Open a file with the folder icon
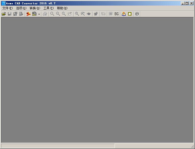The width and height of the screenshot is (195, 149). tap(4, 14)
